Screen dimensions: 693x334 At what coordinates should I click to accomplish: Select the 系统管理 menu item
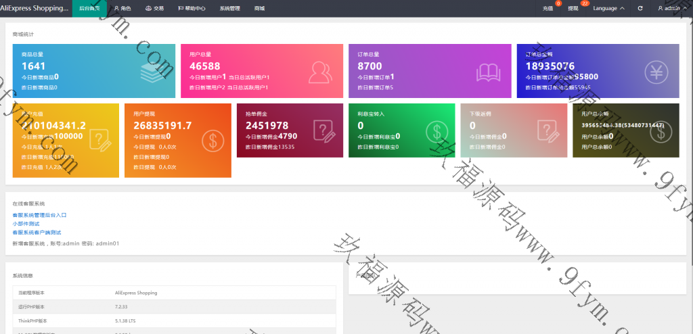coord(230,8)
